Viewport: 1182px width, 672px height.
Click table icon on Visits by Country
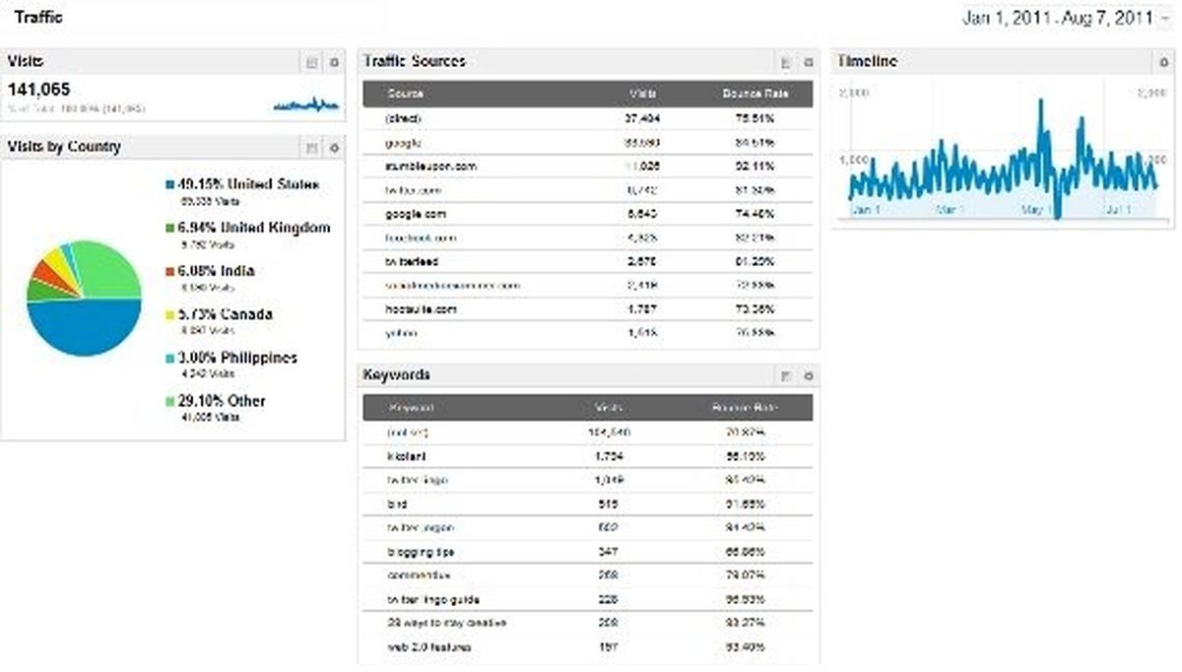311,148
